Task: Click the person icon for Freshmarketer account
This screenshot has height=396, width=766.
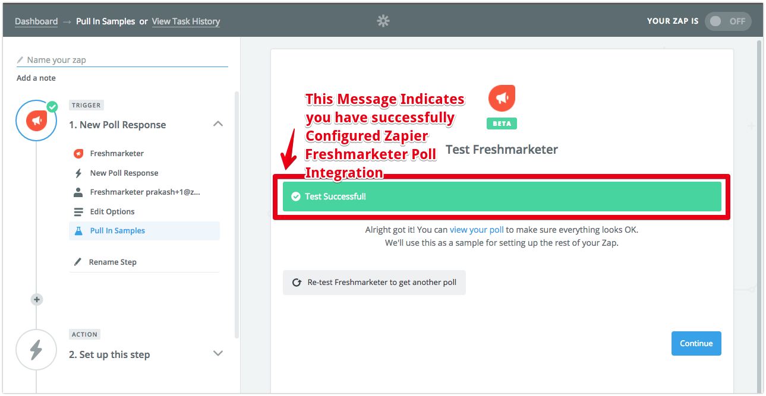Action: (x=78, y=192)
